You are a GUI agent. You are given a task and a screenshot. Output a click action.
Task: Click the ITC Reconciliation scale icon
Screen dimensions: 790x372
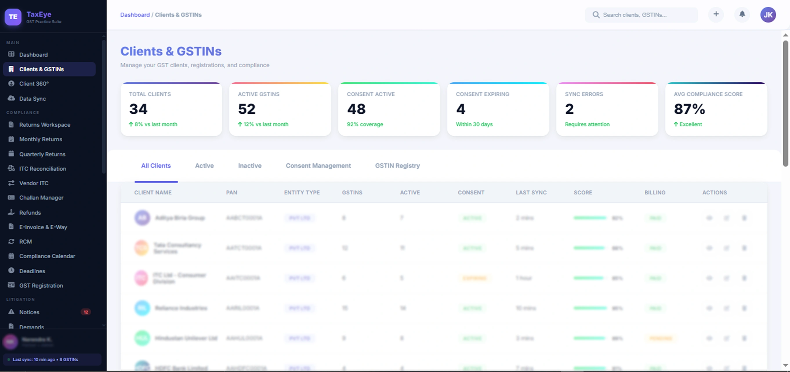point(11,168)
